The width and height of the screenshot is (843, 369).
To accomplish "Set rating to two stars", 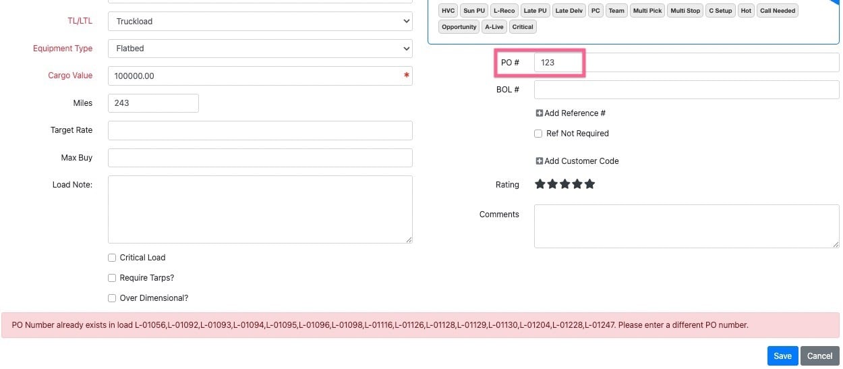I will click(x=552, y=184).
